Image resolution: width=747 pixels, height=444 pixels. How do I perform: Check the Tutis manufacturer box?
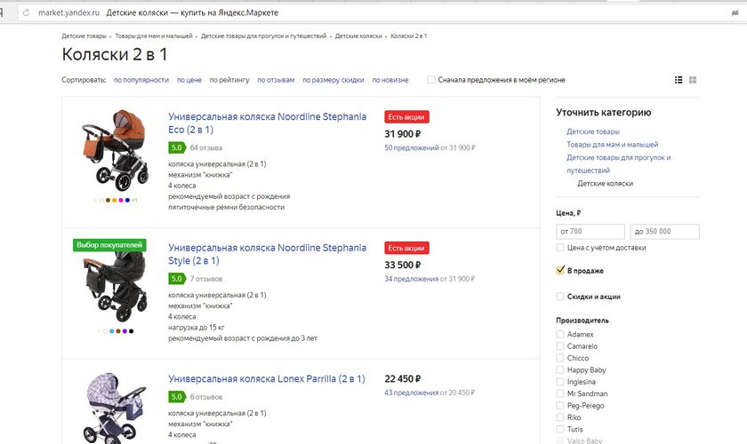(560, 429)
